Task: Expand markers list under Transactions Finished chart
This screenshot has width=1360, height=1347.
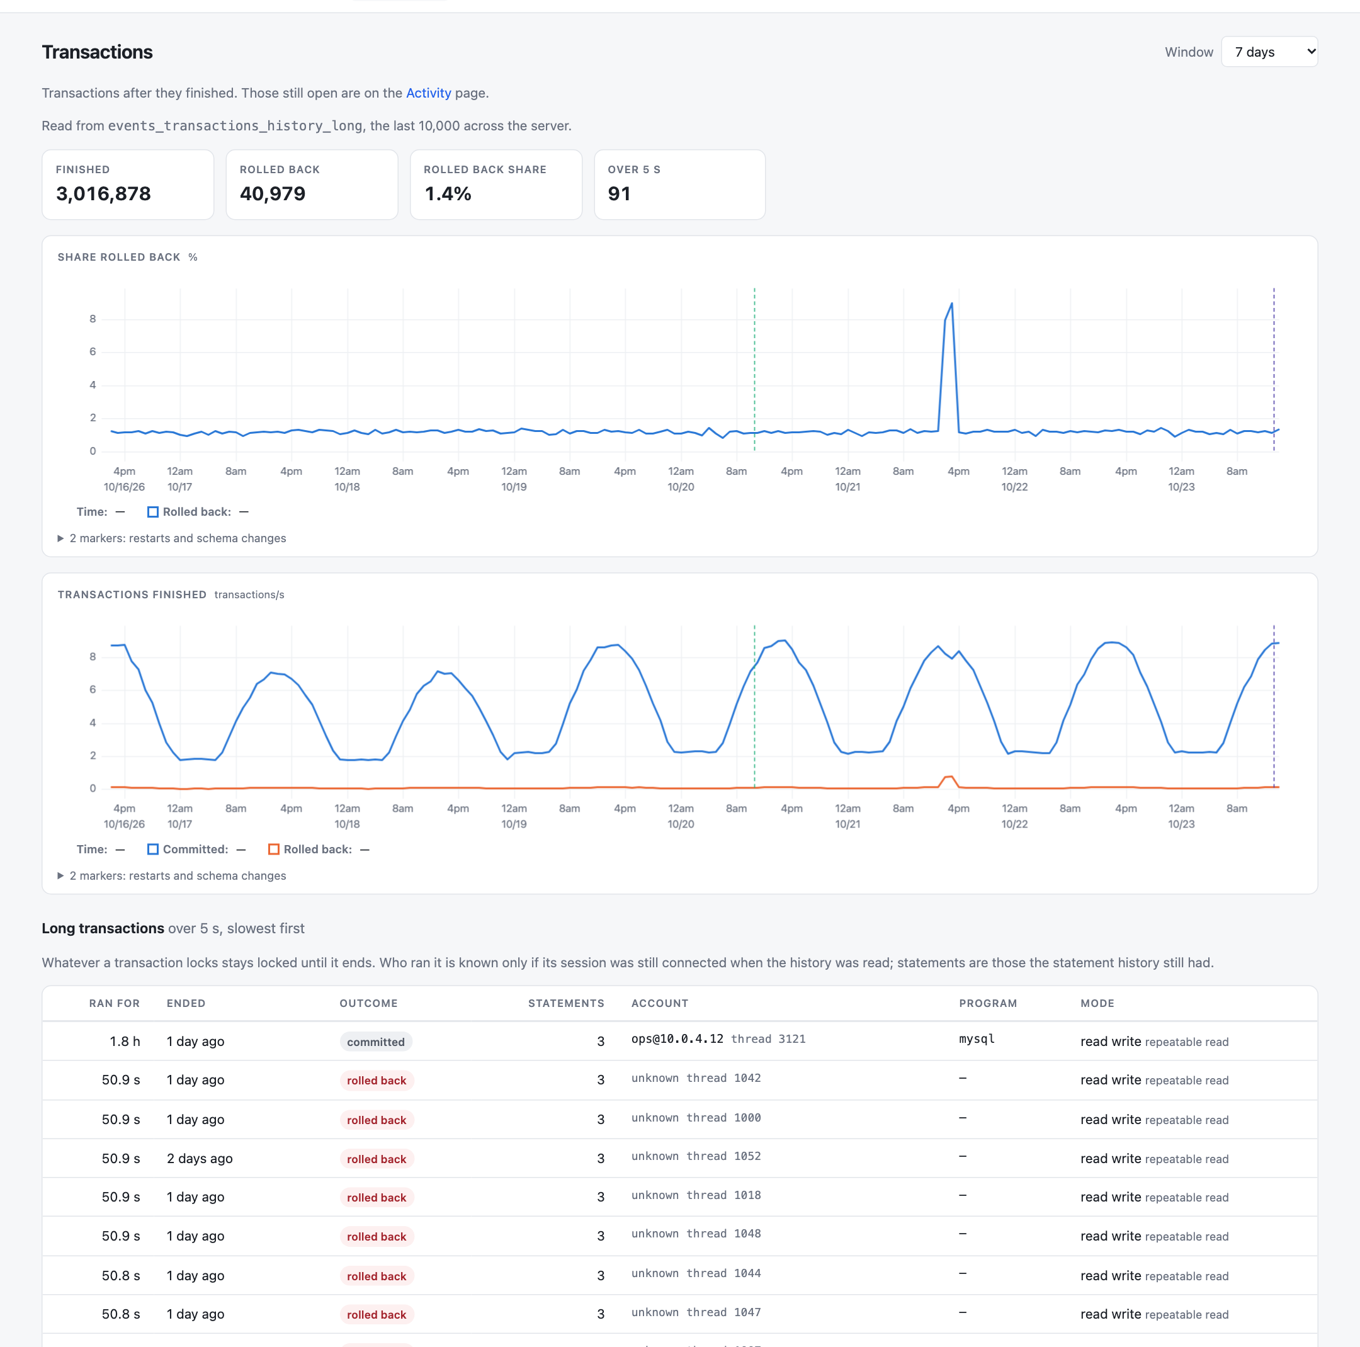Action: click(172, 875)
